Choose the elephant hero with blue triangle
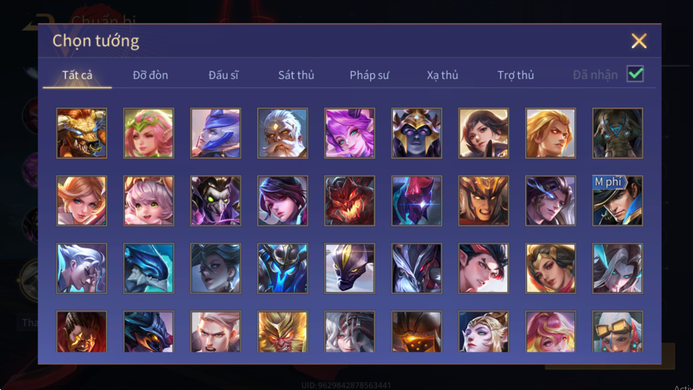 617,133
